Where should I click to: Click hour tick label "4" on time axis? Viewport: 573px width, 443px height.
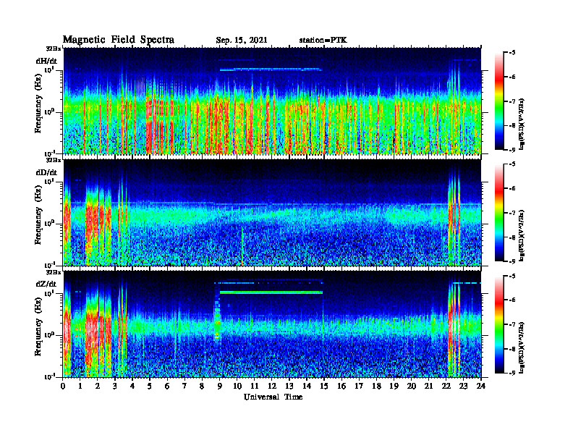pyautogui.click(x=132, y=387)
